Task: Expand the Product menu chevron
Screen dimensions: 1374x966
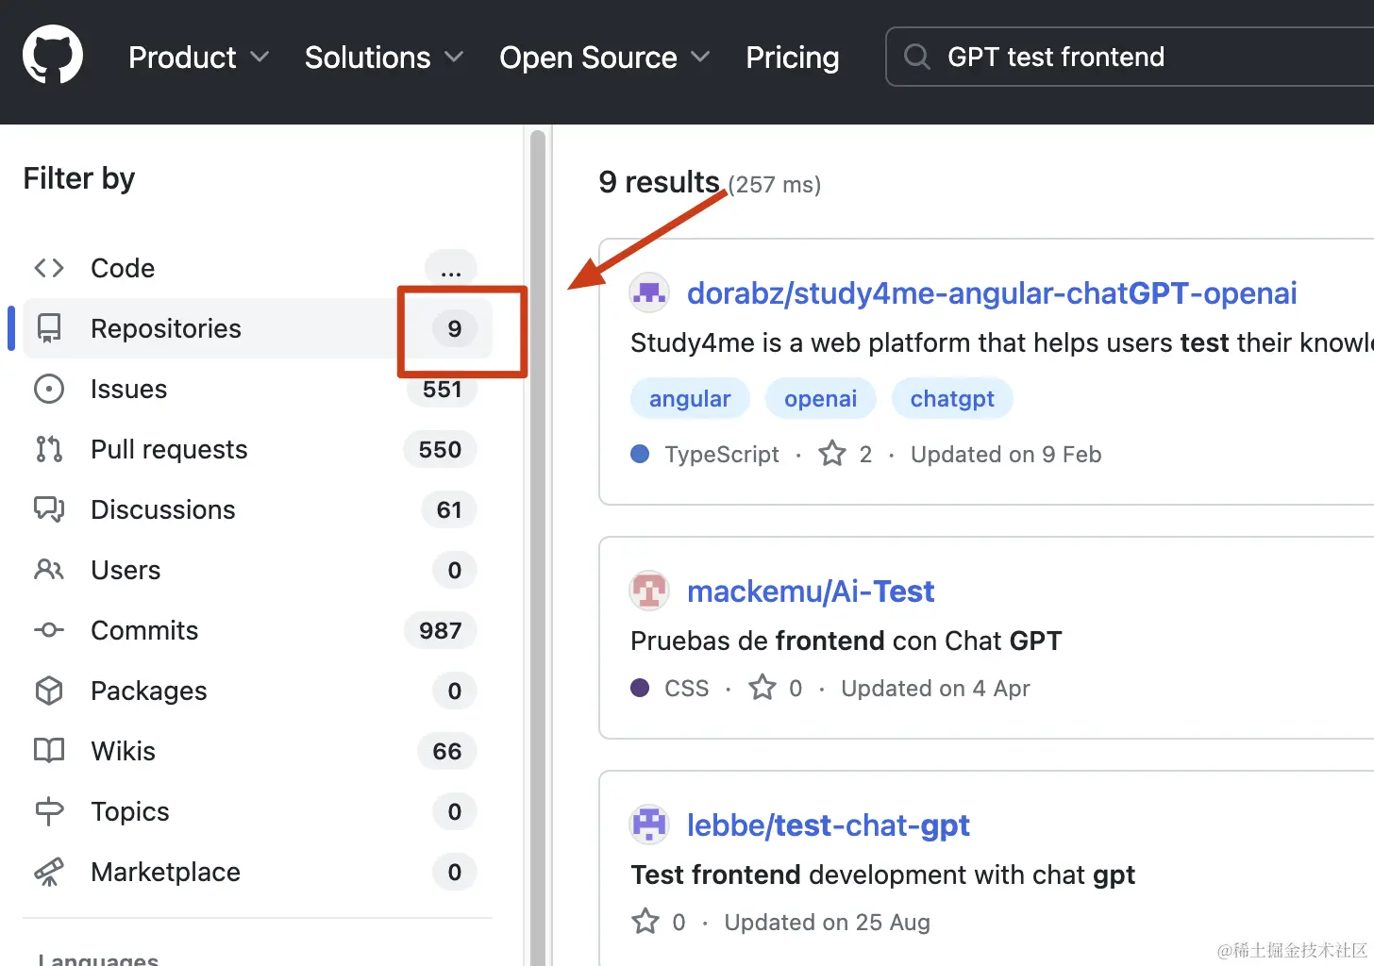Action: [260, 58]
